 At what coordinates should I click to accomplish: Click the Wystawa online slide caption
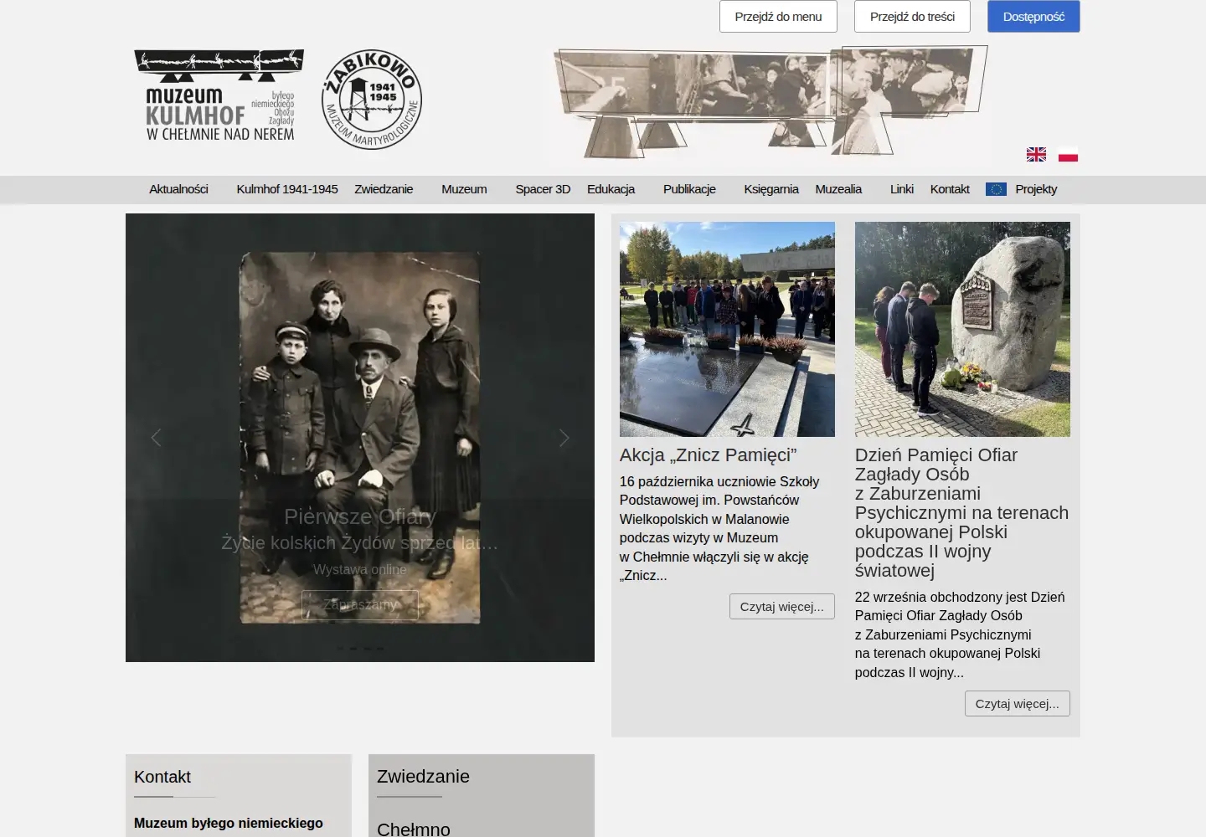pos(360,570)
